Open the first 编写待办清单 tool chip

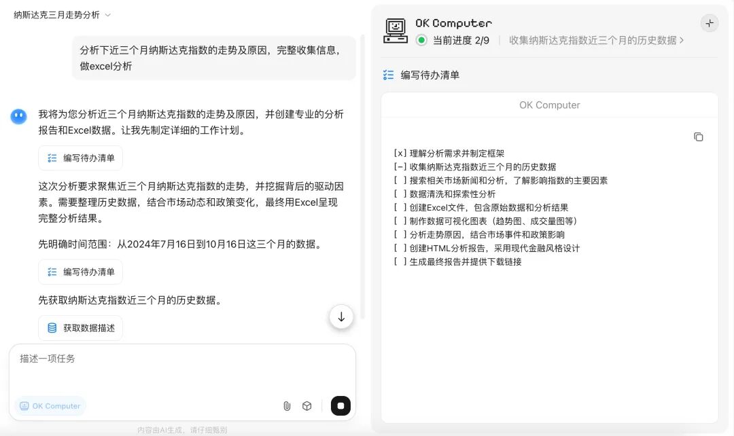click(80, 158)
